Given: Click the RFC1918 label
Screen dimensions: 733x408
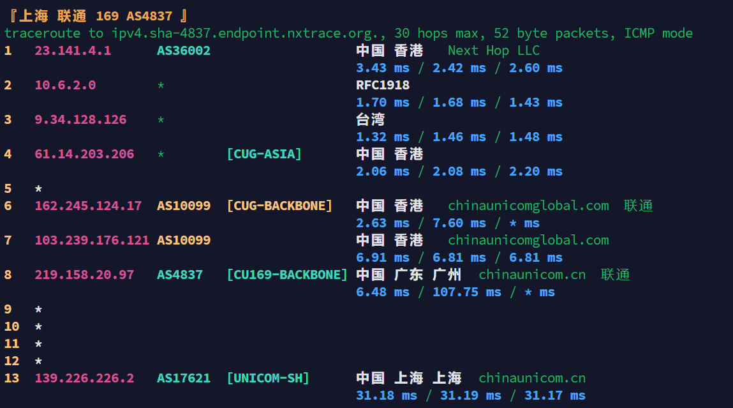Looking at the screenshot, I should pos(383,85).
